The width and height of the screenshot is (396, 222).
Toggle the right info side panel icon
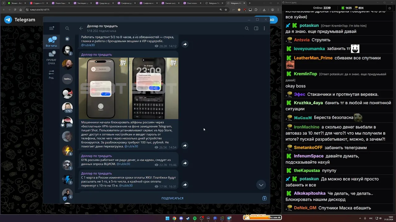(x=256, y=28)
